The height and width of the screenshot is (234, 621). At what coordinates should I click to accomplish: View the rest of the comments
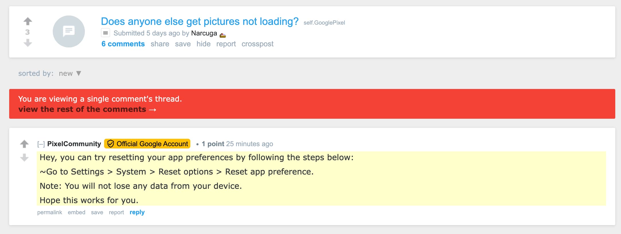[x=87, y=110]
